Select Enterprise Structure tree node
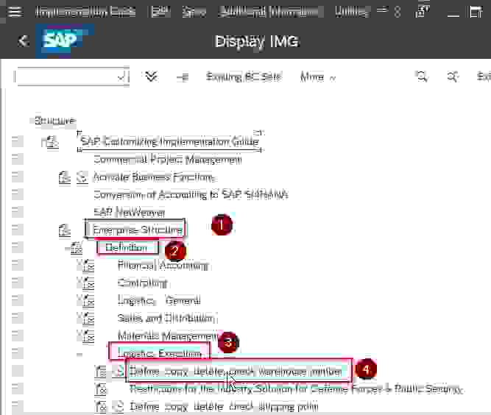The image size is (491, 415). pos(137,230)
